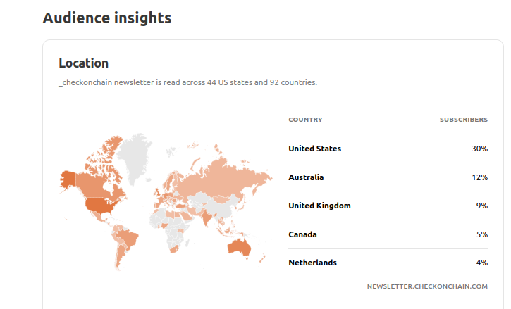Click the SUBSCRIBERS column header

463,120
